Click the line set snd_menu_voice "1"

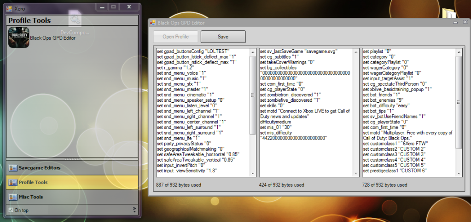click(181, 73)
